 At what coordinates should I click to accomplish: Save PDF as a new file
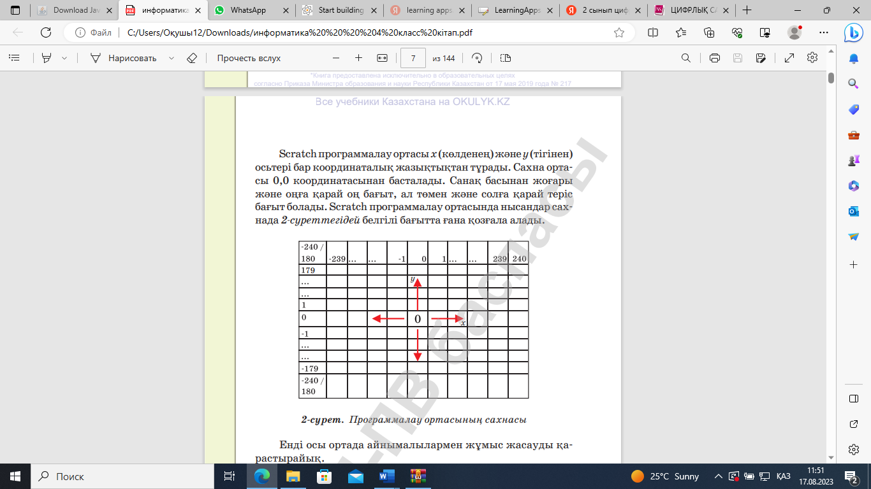[x=761, y=58]
